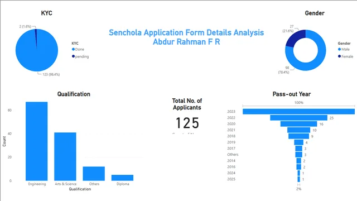The height and width of the screenshot is (201, 357).
Task: Click the 2023 funnel bar
Action: tap(299, 112)
